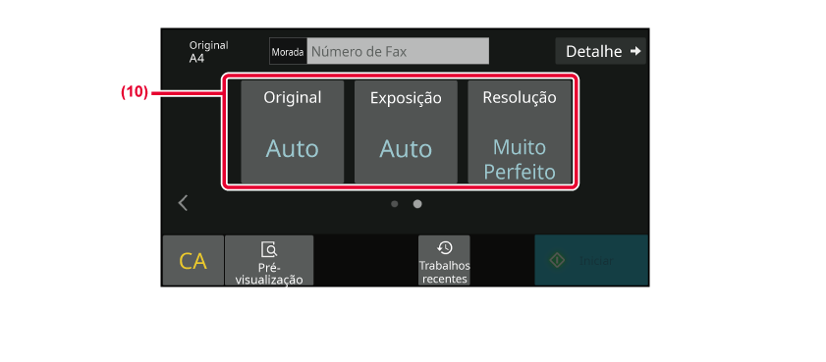Click the preview magnifier document icon
The height and width of the screenshot is (362, 826).
269,249
